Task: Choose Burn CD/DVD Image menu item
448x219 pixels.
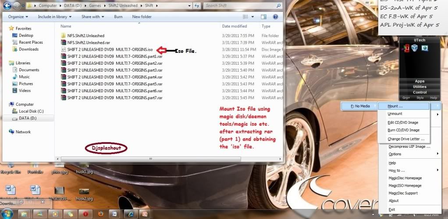Action: [x=403, y=130]
